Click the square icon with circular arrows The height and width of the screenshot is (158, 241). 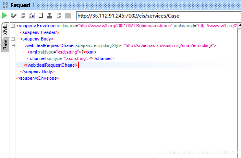[x=32, y=15]
